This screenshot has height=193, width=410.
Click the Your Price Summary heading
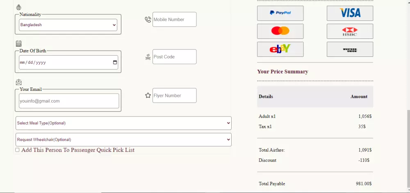coord(282,72)
